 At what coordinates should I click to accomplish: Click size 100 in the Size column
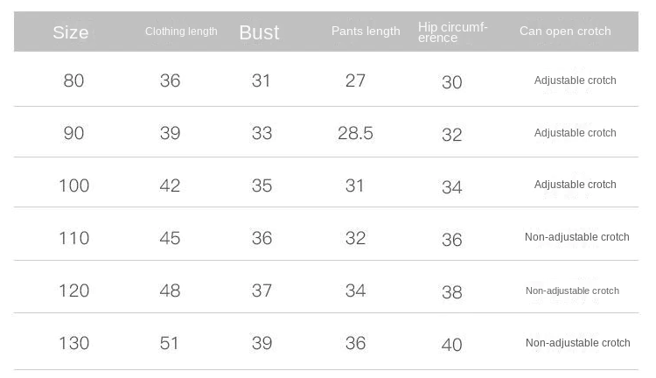(x=74, y=185)
